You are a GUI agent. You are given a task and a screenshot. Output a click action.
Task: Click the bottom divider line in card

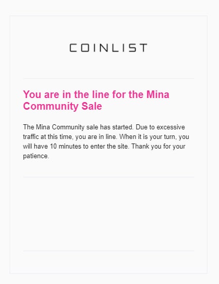[x=109, y=251]
